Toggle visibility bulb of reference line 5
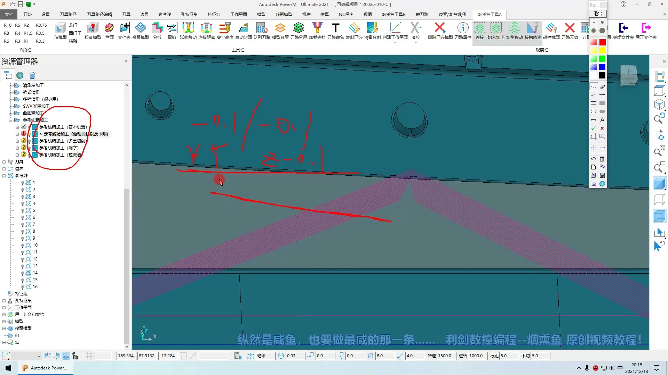Screen dimensions: 668x375 pos(23,211)
